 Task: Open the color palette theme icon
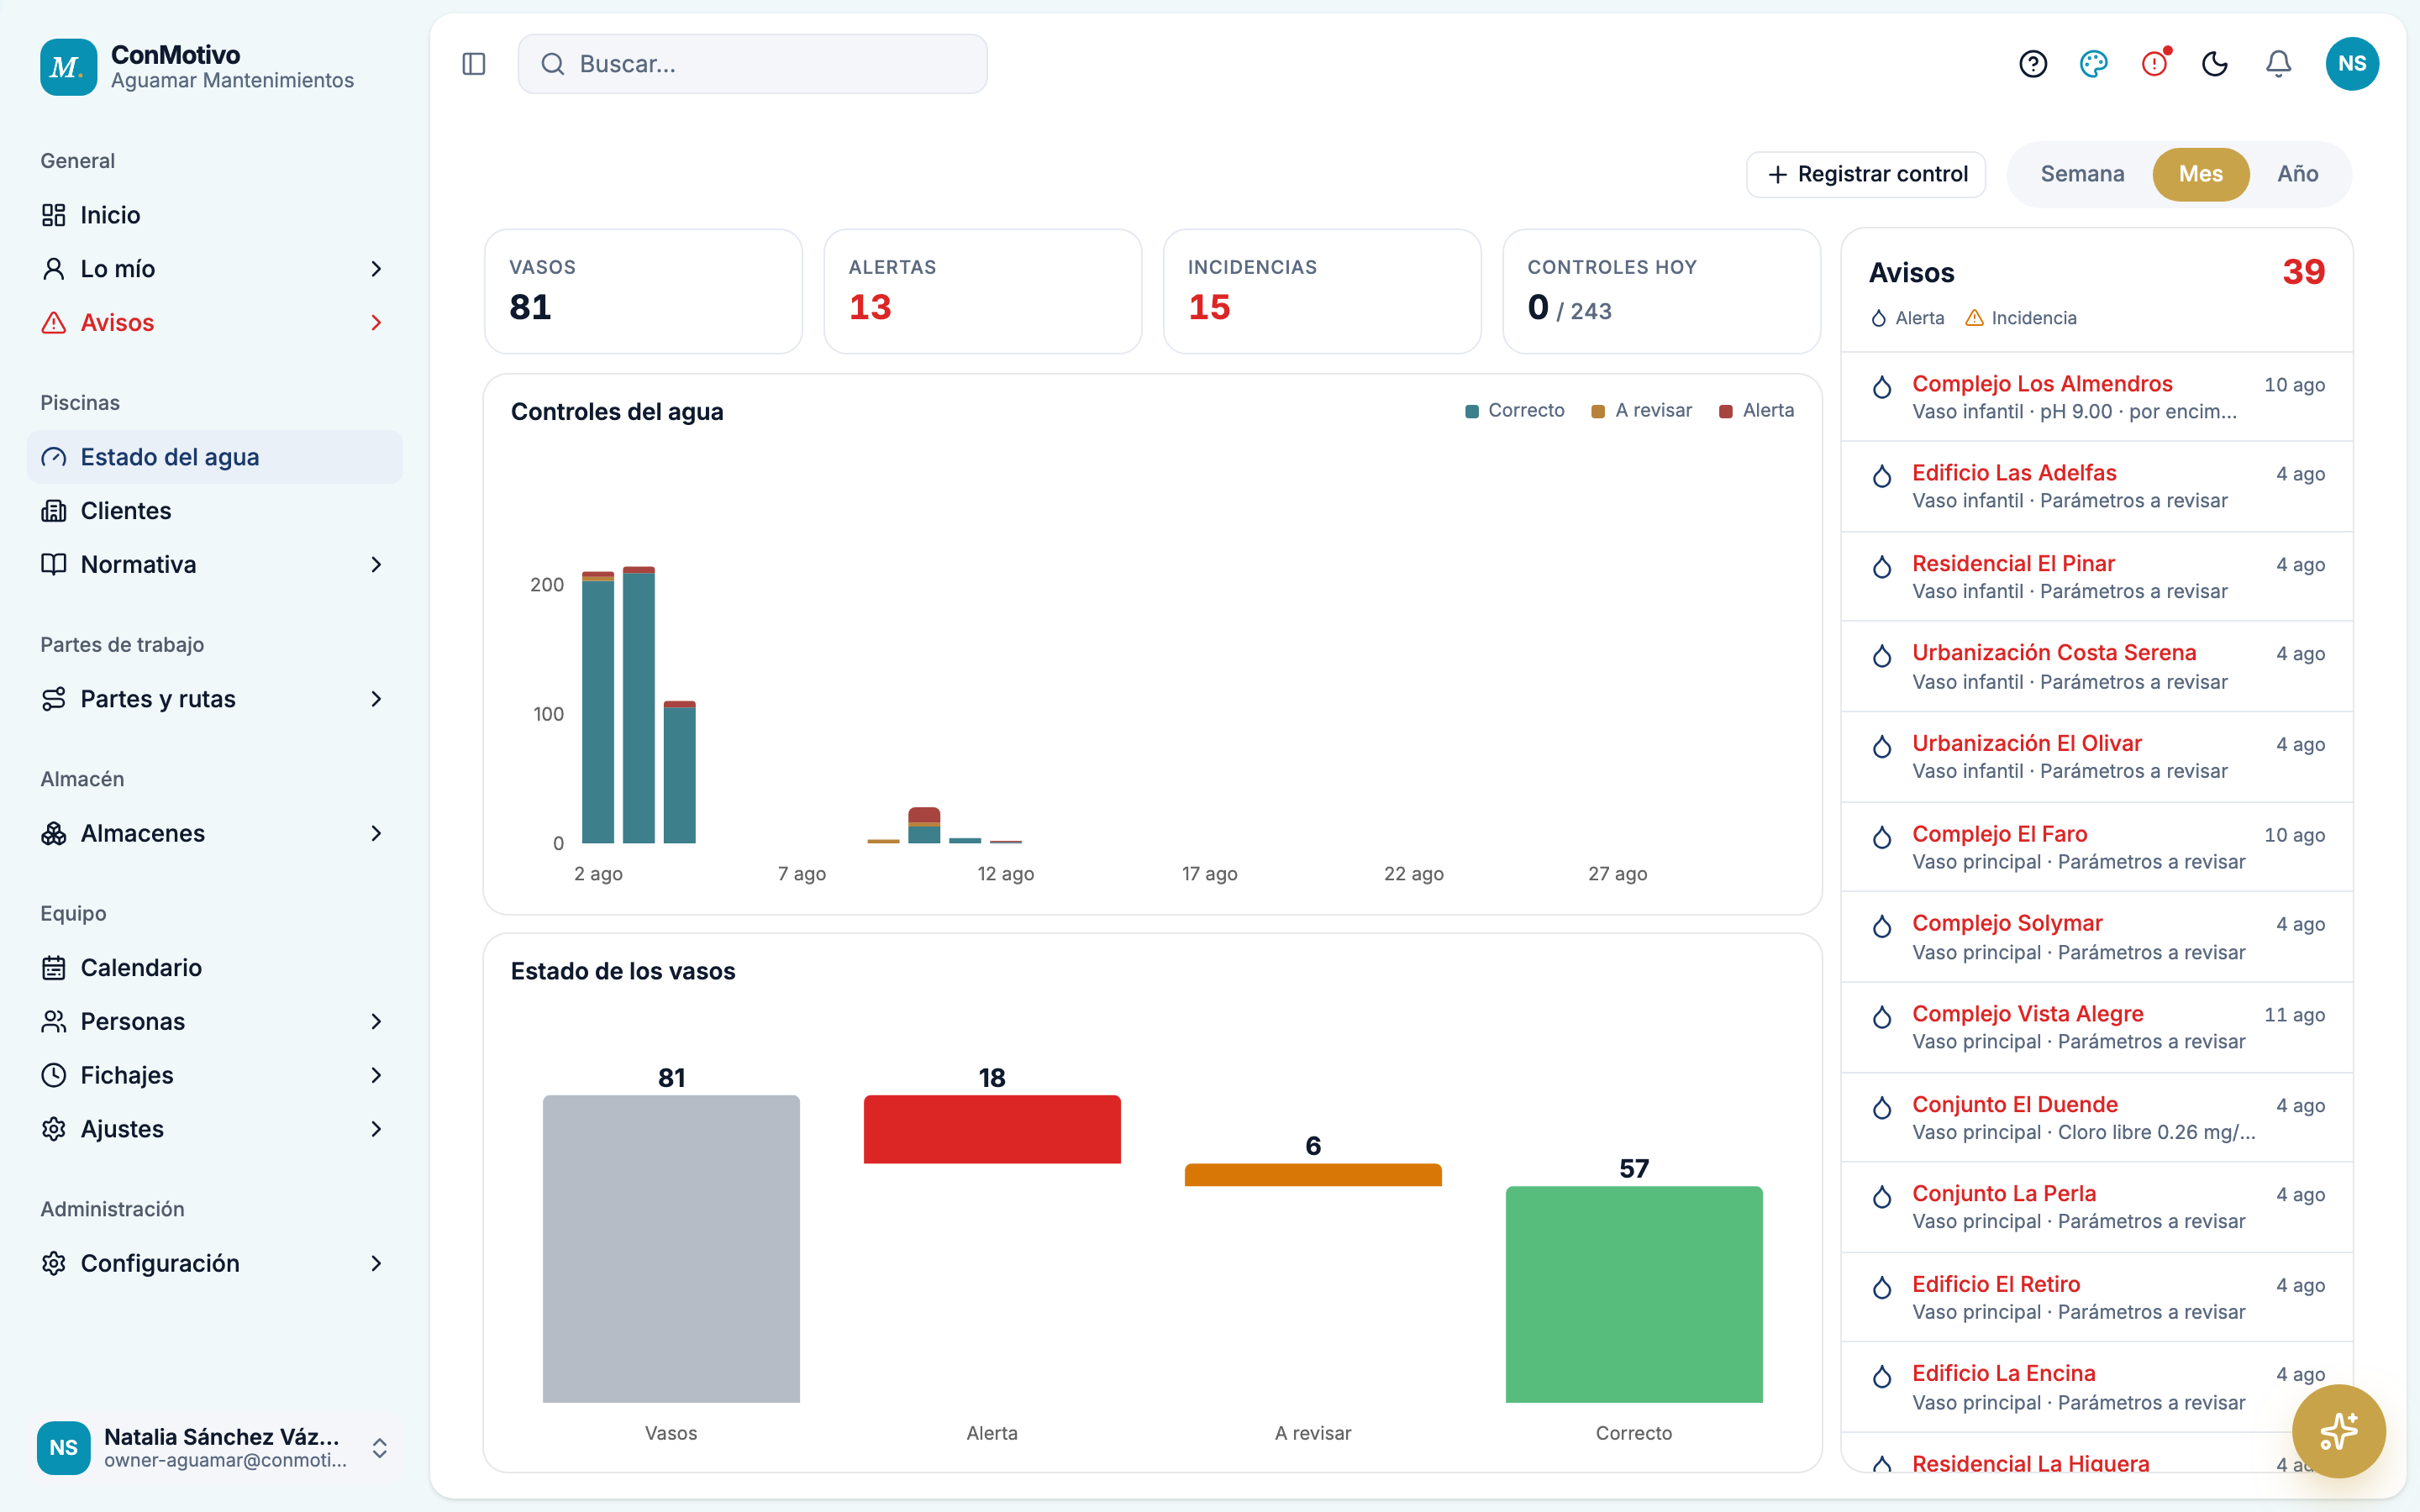pyautogui.click(x=2094, y=64)
